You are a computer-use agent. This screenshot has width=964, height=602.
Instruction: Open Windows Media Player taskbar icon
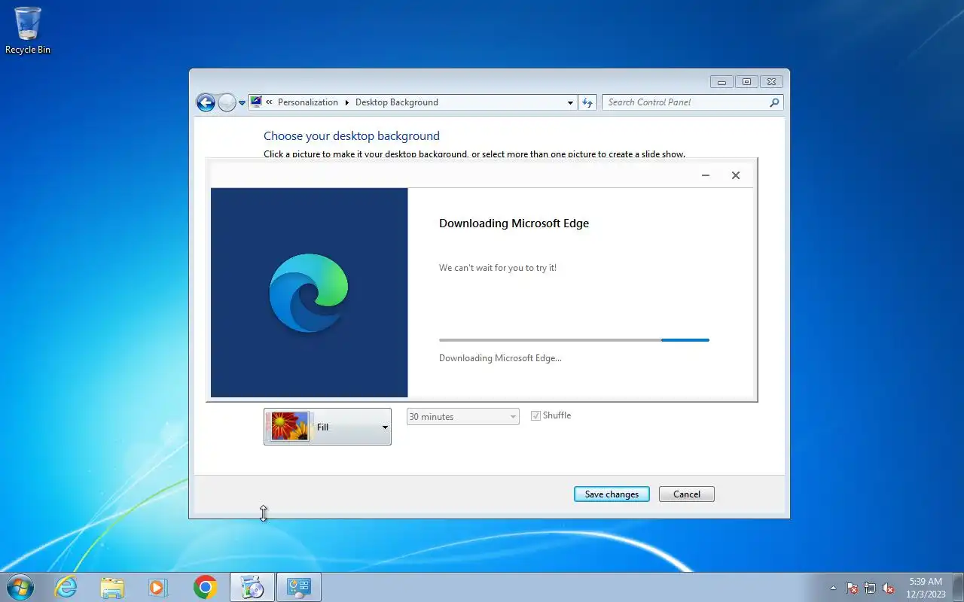[x=158, y=587]
